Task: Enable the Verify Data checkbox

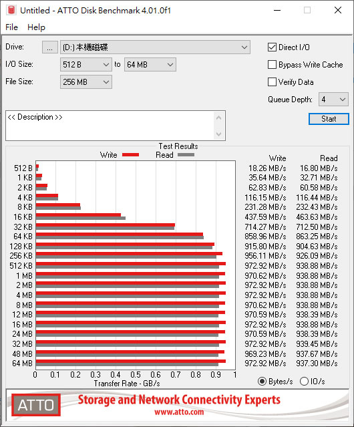Action: [x=272, y=82]
